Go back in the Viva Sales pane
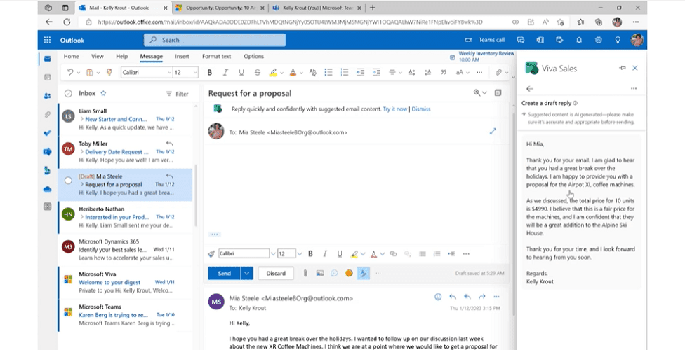 (x=530, y=89)
